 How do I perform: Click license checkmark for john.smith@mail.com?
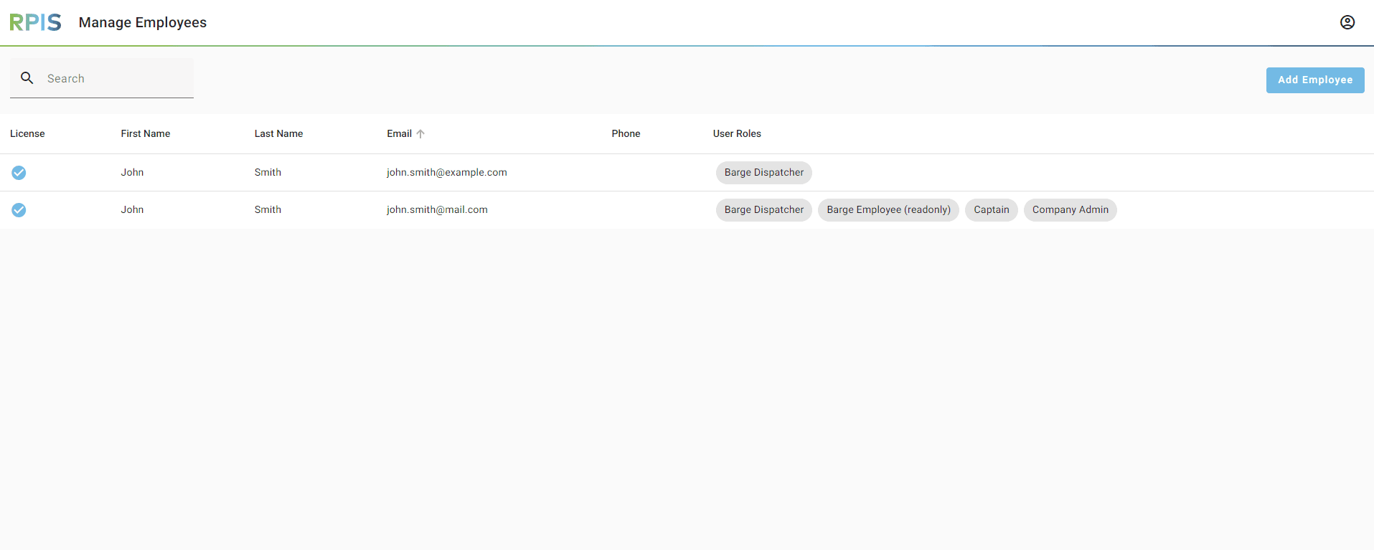tap(19, 210)
